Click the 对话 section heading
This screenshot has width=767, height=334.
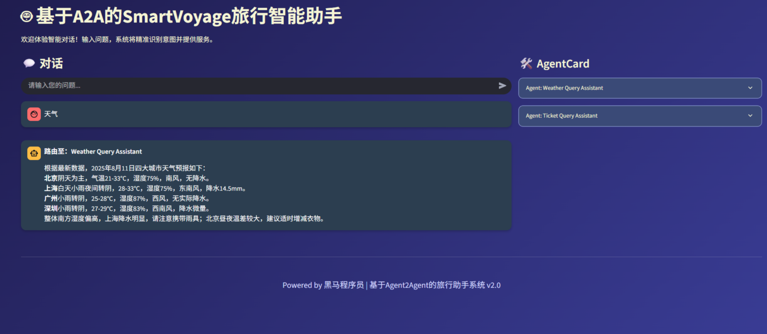51,64
